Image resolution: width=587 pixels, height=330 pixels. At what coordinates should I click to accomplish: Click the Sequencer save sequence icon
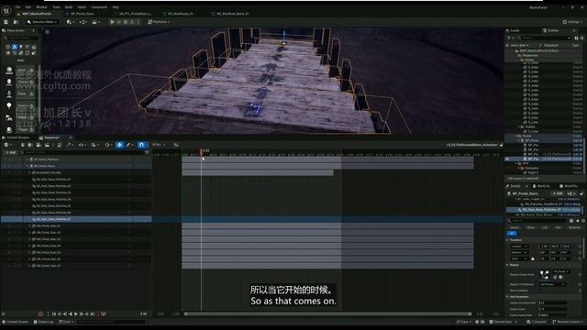click(22, 145)
